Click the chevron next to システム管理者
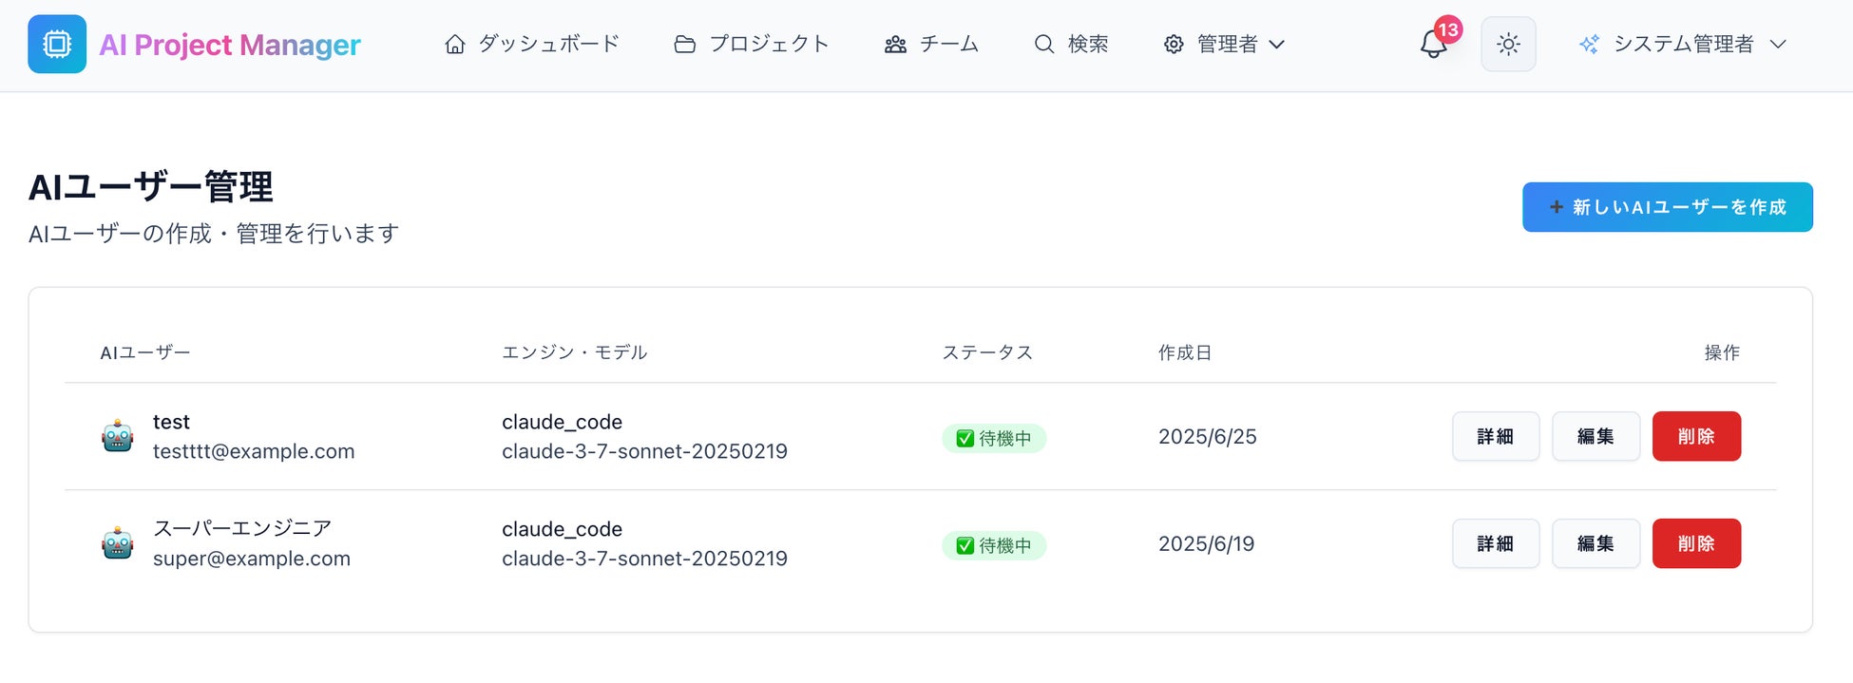Image resolution: width=1853 pixels, height=683 pixels. (x=1778, y=45)
